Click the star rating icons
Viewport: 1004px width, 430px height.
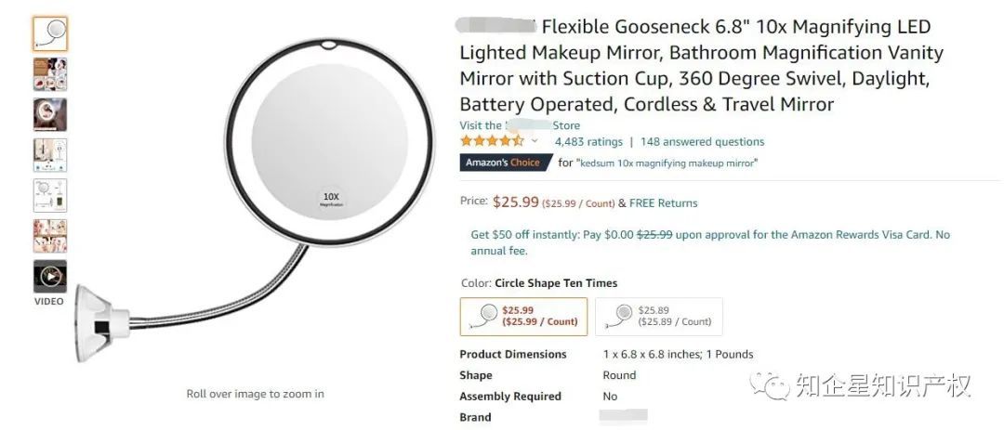tap(492, 142)
